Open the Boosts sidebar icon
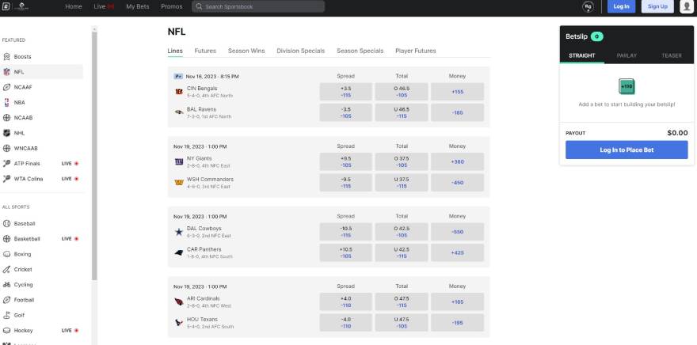 coord(6,57)
